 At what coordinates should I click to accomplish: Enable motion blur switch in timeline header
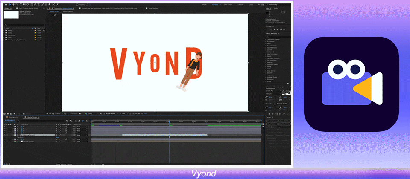coord(82,121)
